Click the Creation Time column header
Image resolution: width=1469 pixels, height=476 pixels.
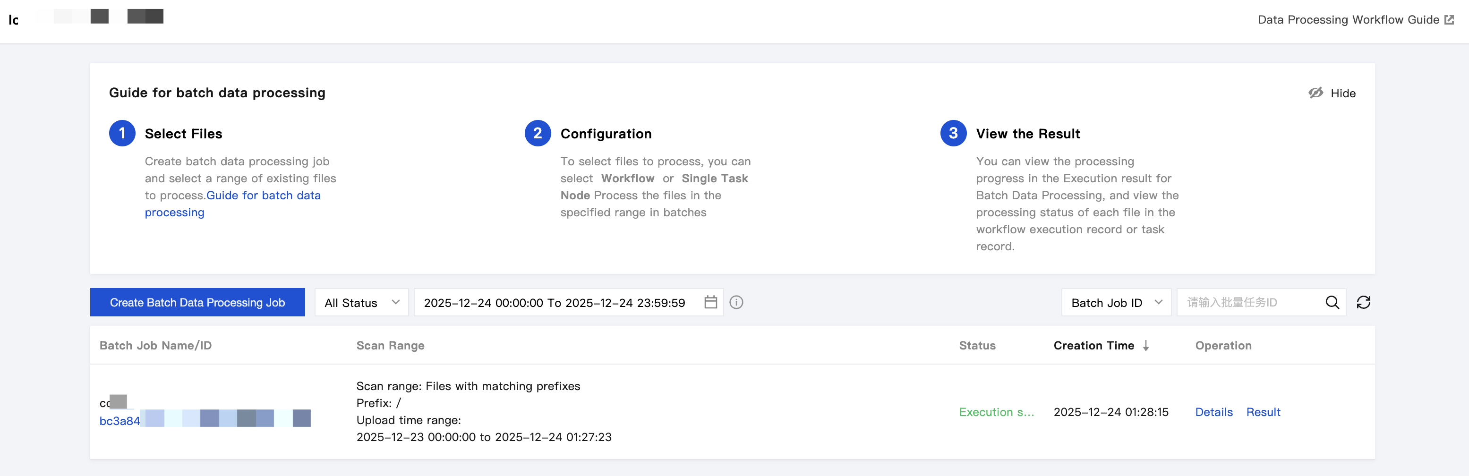pyautogui.click(x=1093, y=346)
